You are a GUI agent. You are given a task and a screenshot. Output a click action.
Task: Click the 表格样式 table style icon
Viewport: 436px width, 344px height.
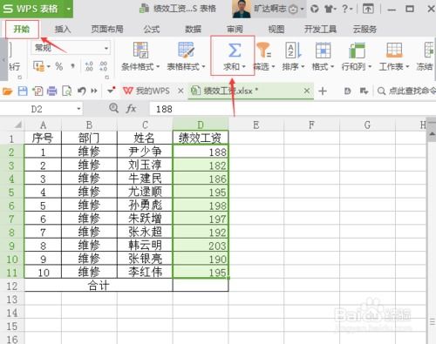[186, 50]
